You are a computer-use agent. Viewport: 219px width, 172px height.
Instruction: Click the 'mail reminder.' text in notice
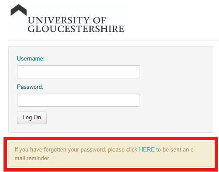pos(32,159)
